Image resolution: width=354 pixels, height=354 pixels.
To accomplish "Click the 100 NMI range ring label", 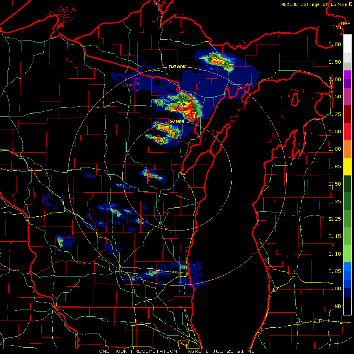I will coord(177,66).
